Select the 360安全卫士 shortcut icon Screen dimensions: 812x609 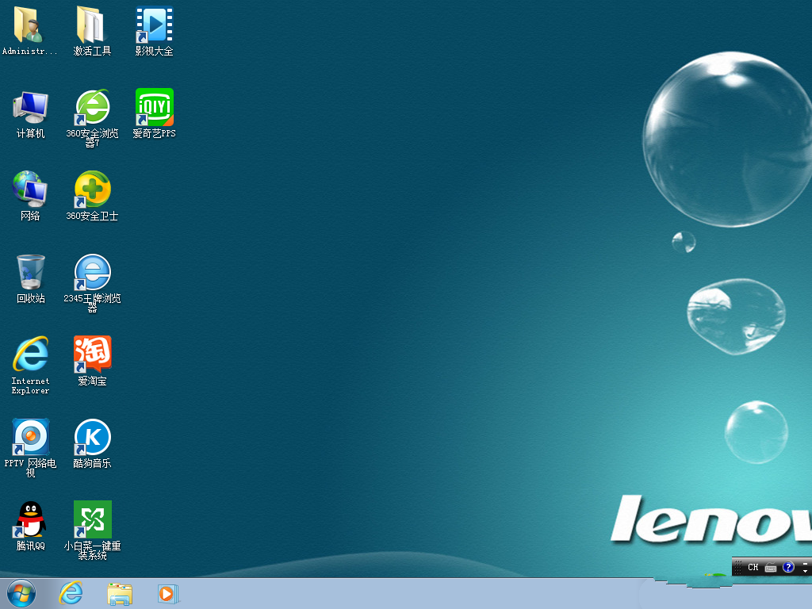coord(92,191)
